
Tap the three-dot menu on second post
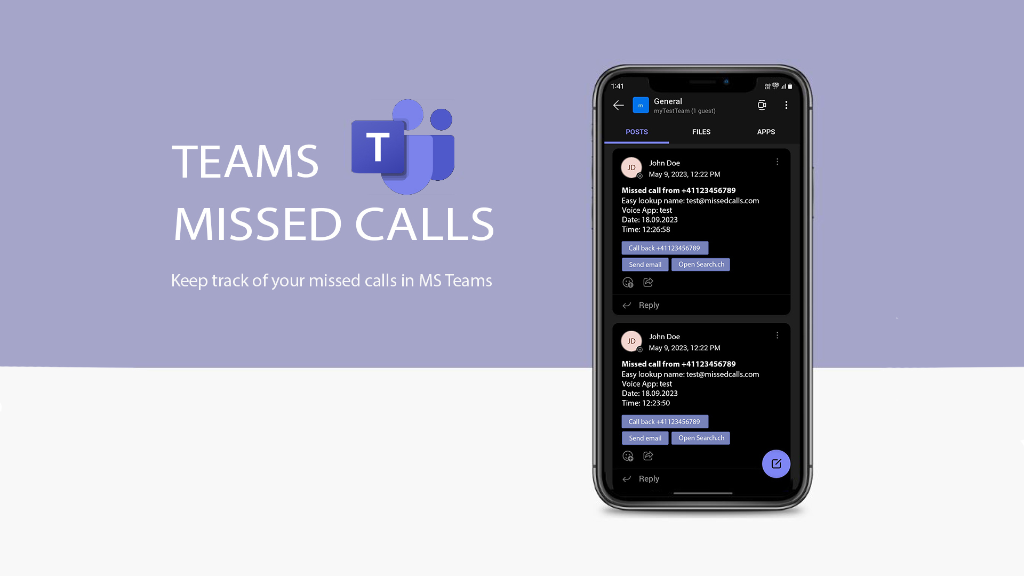[x=777, y=335]
